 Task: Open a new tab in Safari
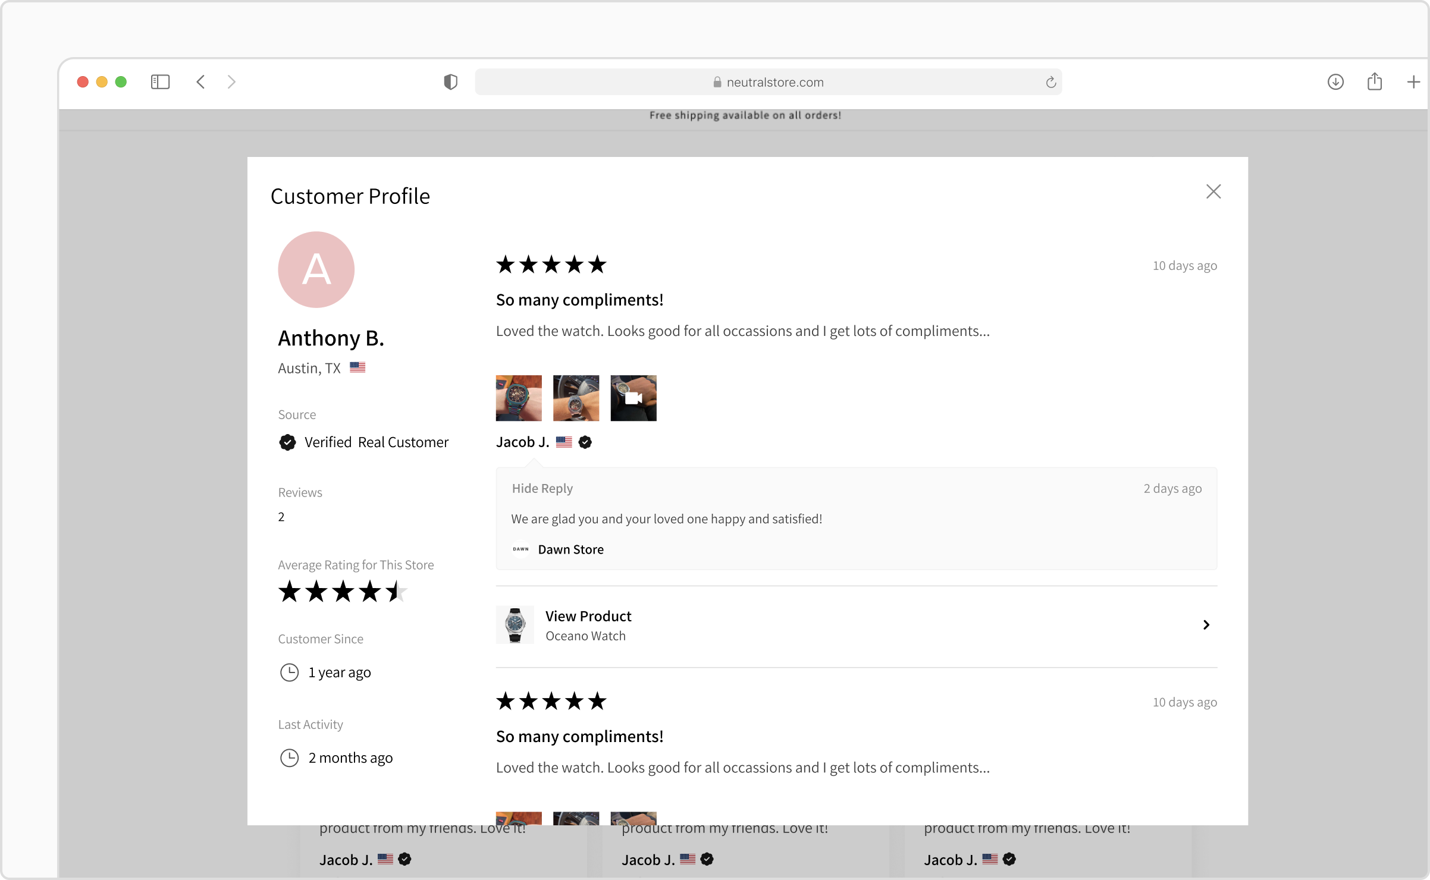(1414, 82)
